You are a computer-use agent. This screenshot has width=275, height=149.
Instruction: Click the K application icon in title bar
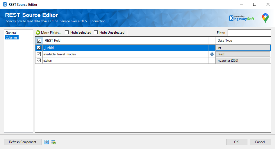(5, 5)
